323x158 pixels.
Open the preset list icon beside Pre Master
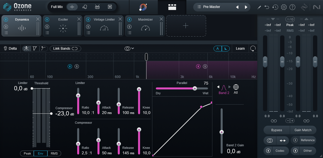pos(199,7)
